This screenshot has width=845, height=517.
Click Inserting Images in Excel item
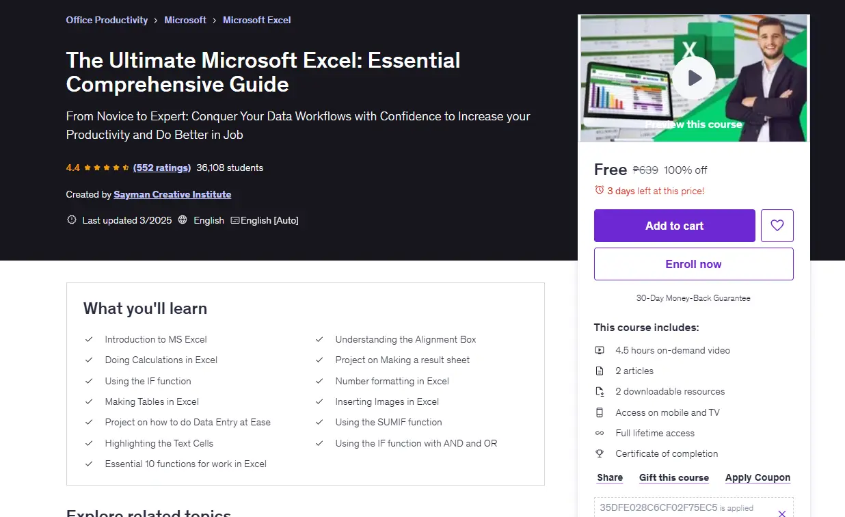click(x=387, y=401)
